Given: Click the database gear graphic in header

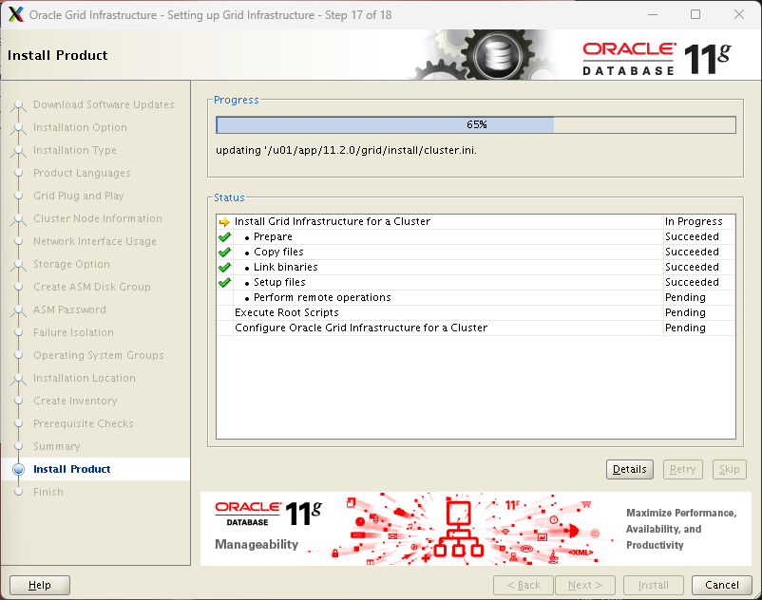Looking at the screenshot, I should coord(497,55).
